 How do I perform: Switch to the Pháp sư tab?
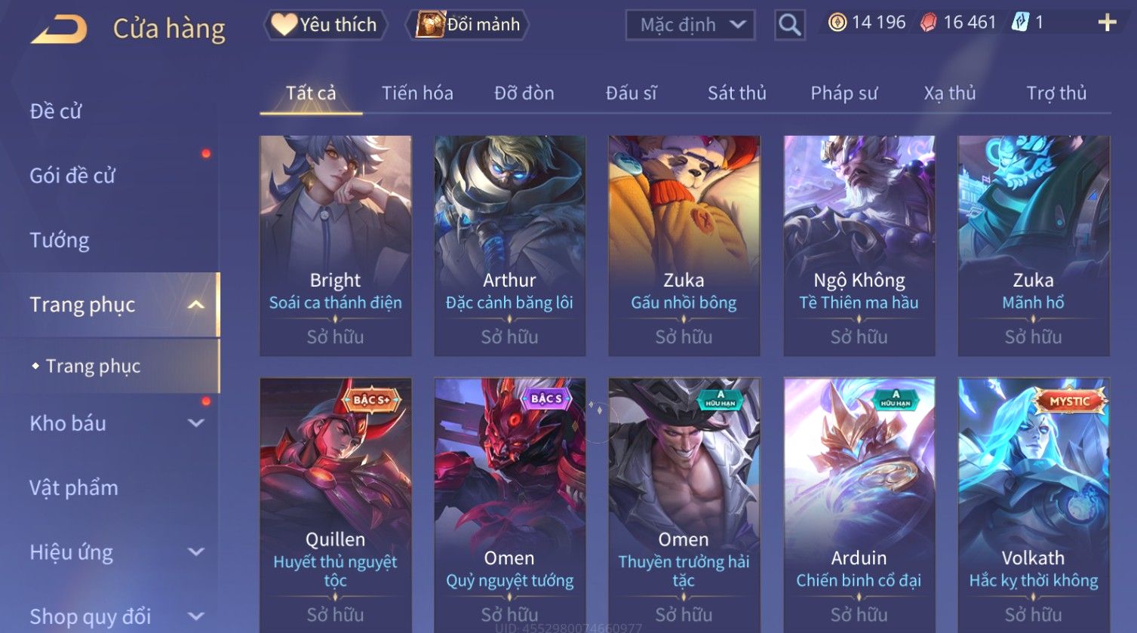(x=844, y=93)
